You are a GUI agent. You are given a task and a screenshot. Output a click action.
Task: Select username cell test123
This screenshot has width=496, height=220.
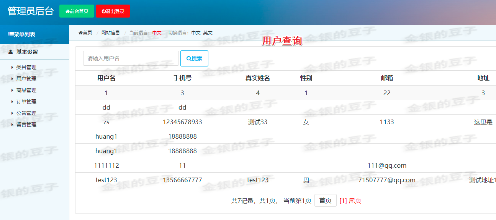106,180
